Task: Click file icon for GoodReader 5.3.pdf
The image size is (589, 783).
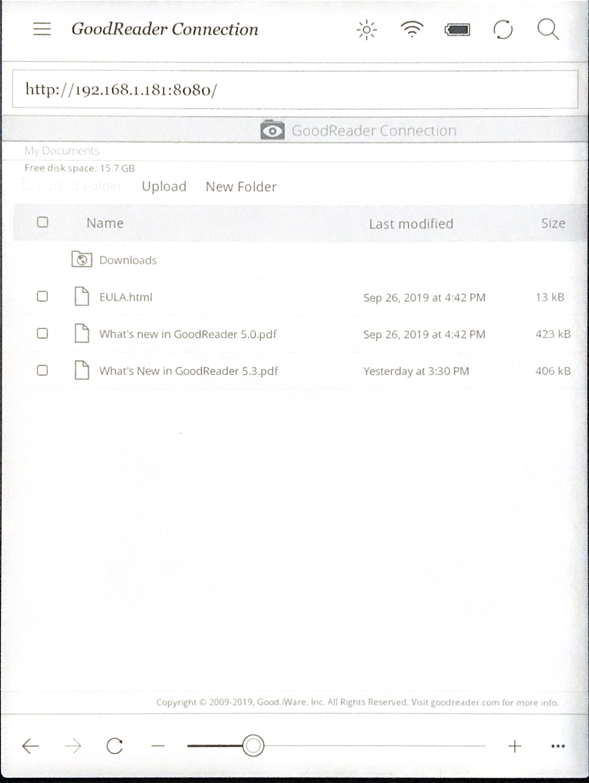Action: (82, 370)
